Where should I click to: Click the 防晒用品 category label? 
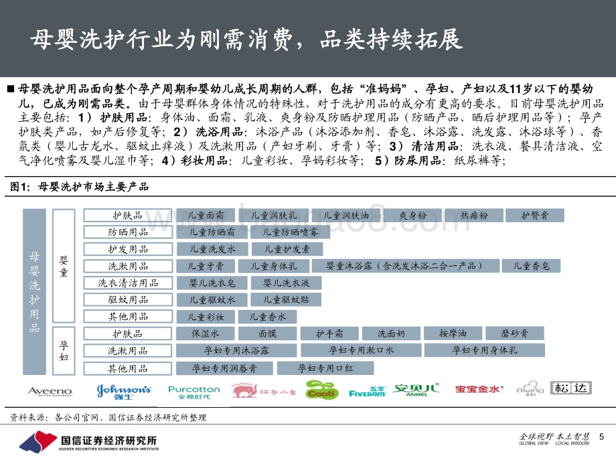(128, 232)
